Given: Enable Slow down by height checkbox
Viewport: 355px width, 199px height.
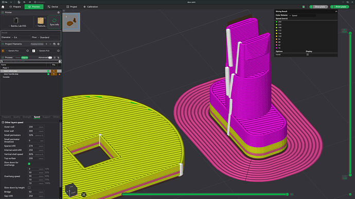Looking at the screenshot, I should click(x=29, y=188).
